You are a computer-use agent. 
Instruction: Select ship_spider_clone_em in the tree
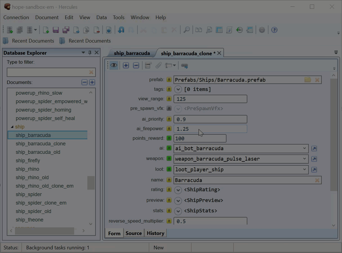[x=41, y=203]
